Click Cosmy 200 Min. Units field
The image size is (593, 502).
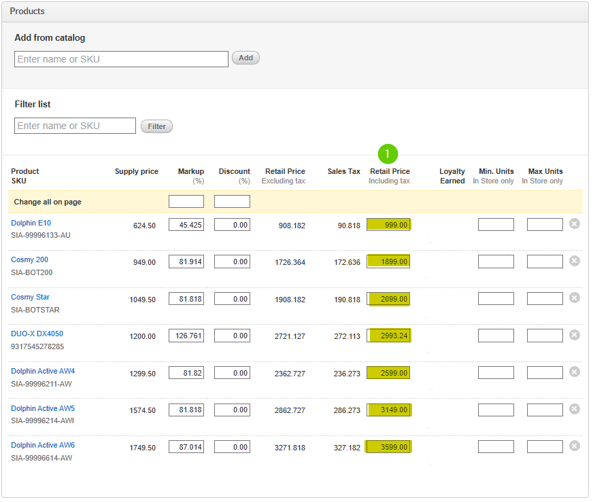click(496, 262)
